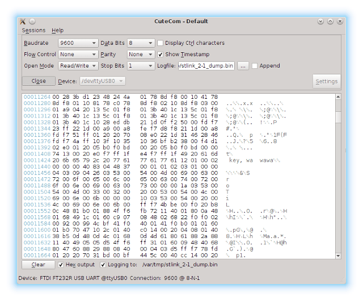Select timestamp 00011424 row
The height and width of the screenshot is (301, 363).
click(37, 160)
